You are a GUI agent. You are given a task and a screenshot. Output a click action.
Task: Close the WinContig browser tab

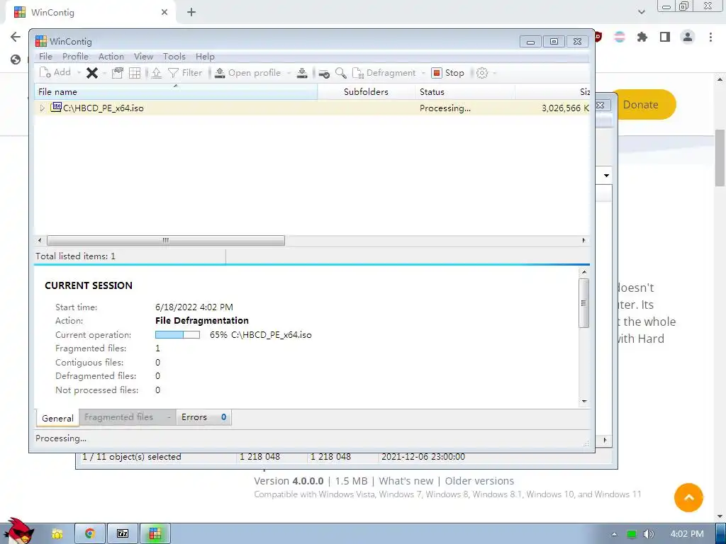[164, 13]
